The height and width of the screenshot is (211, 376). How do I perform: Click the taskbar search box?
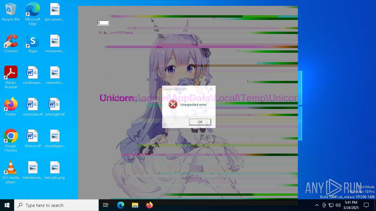pos(56,205)
